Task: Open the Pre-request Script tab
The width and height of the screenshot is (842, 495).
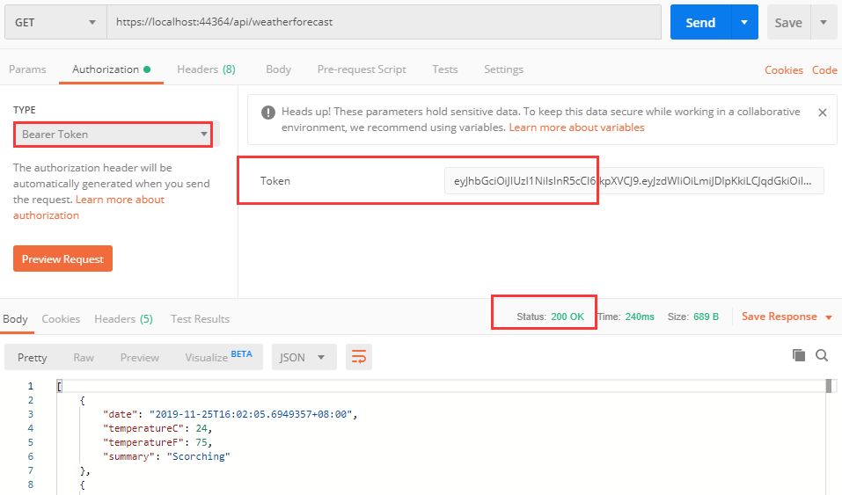Action: click(x=362, y=69)
